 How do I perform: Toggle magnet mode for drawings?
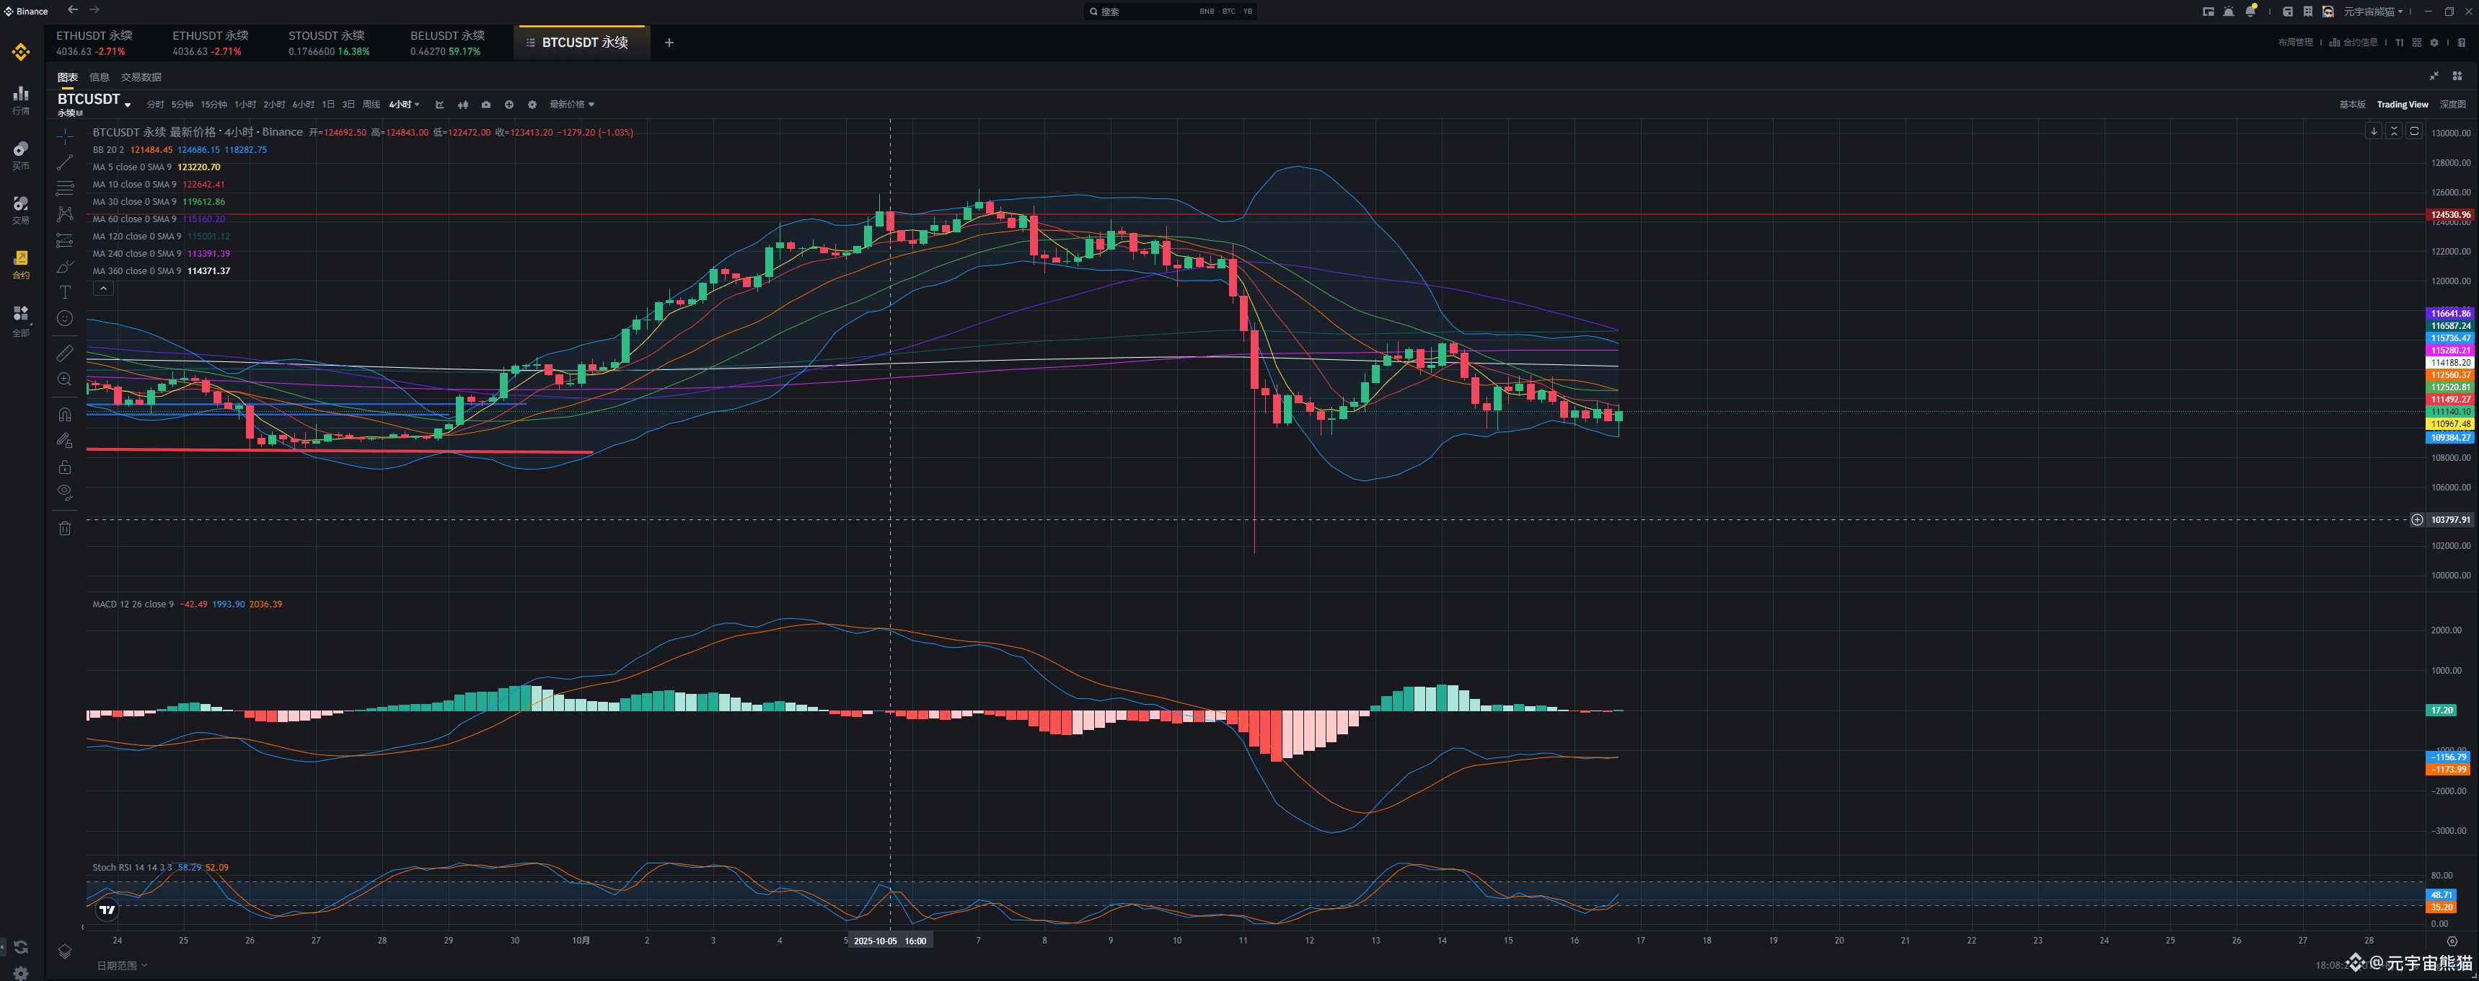64,415
